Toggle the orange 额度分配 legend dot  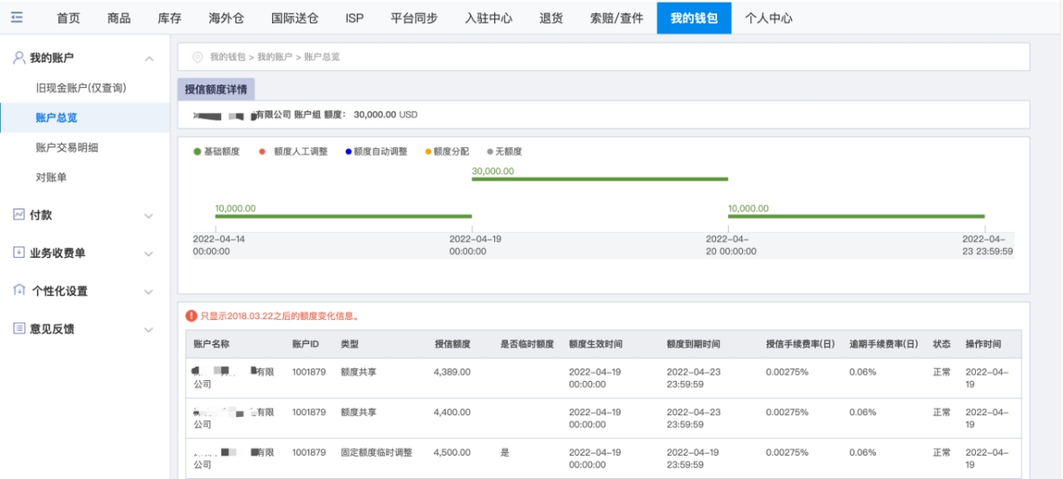pos(428,151)
